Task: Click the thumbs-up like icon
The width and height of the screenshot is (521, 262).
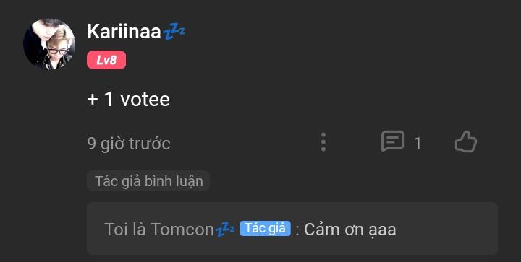Action: 466,141
